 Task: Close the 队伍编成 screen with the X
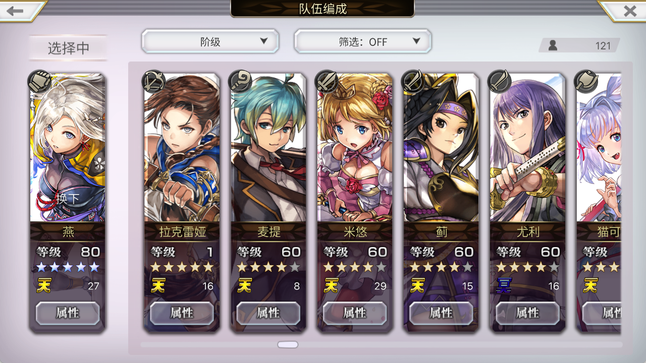click(629, 11)
